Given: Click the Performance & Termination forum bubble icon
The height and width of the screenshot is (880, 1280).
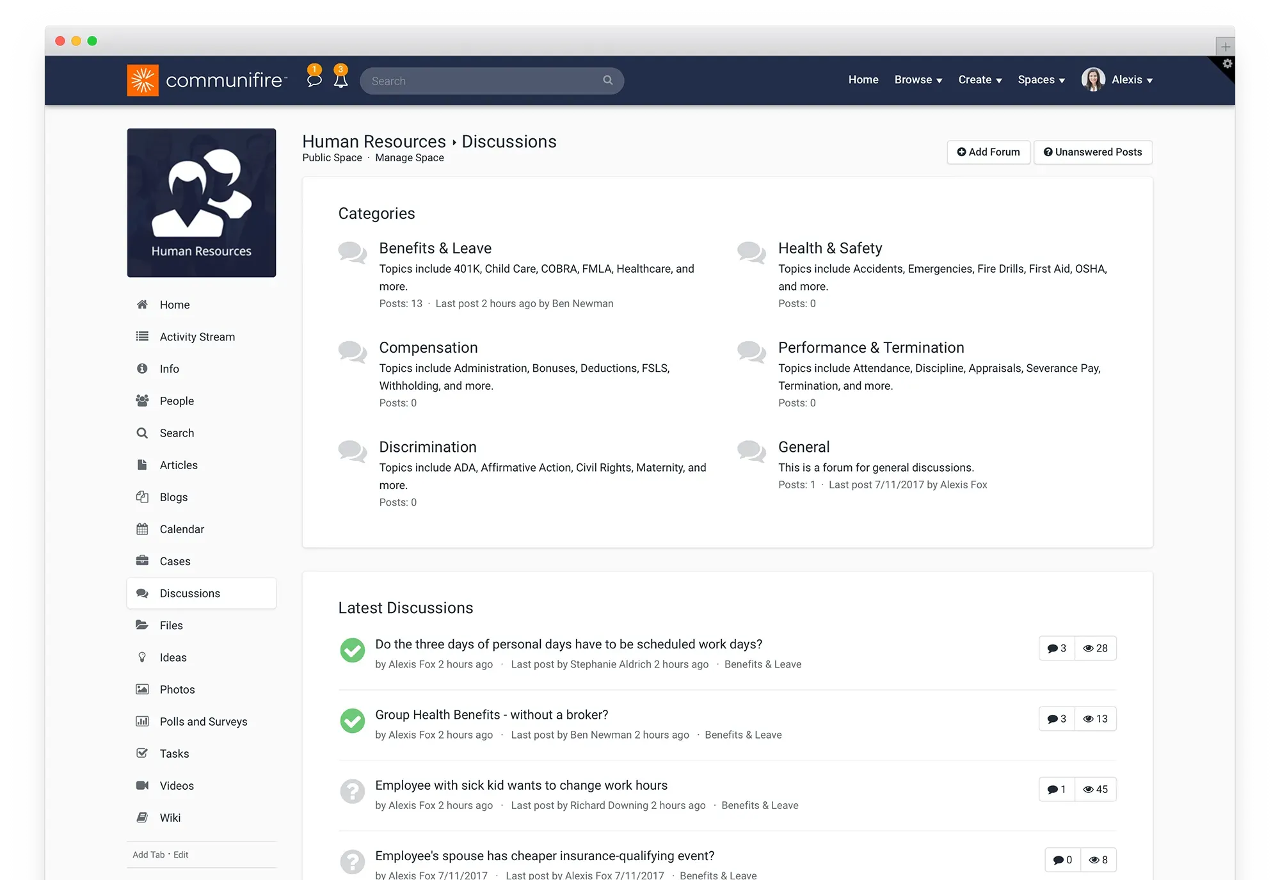Looking at the screenshot, I should [751, 351].
